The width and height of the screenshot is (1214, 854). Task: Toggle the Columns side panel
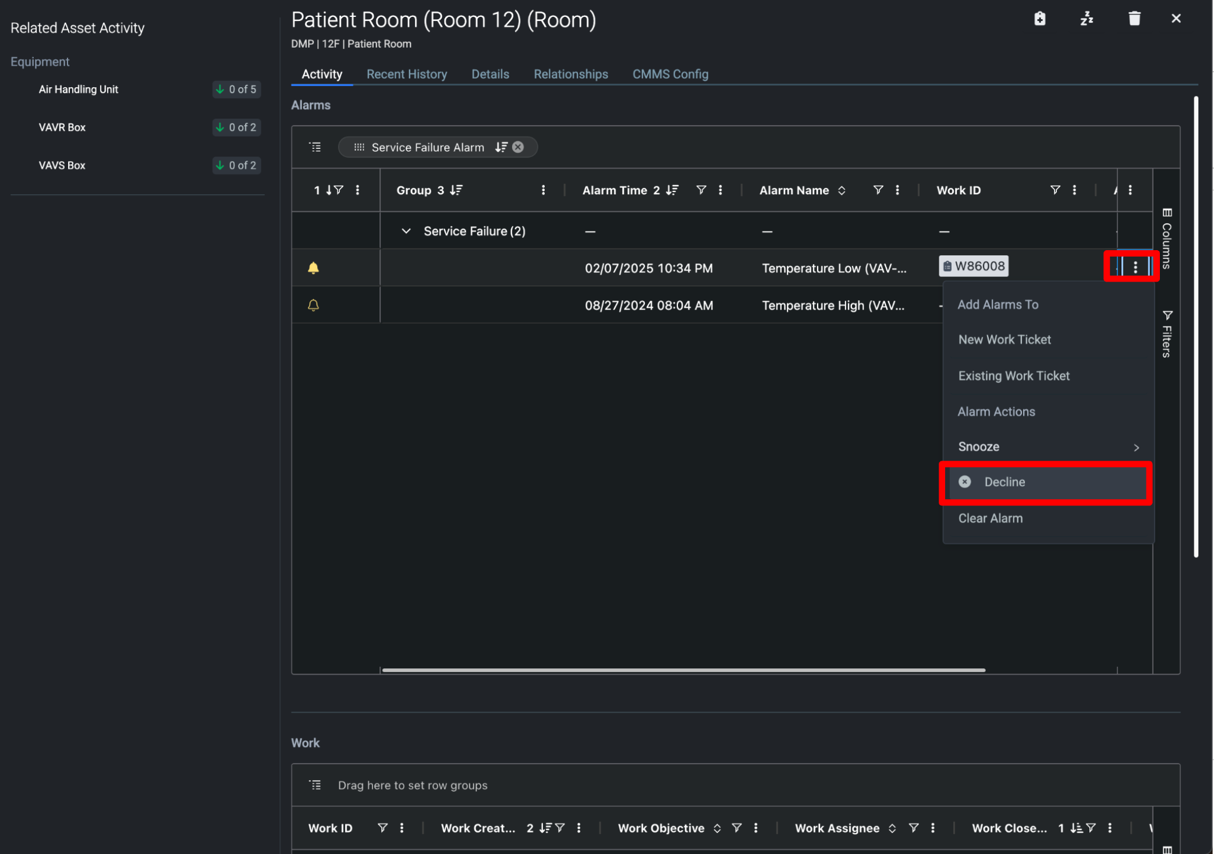1166,239
